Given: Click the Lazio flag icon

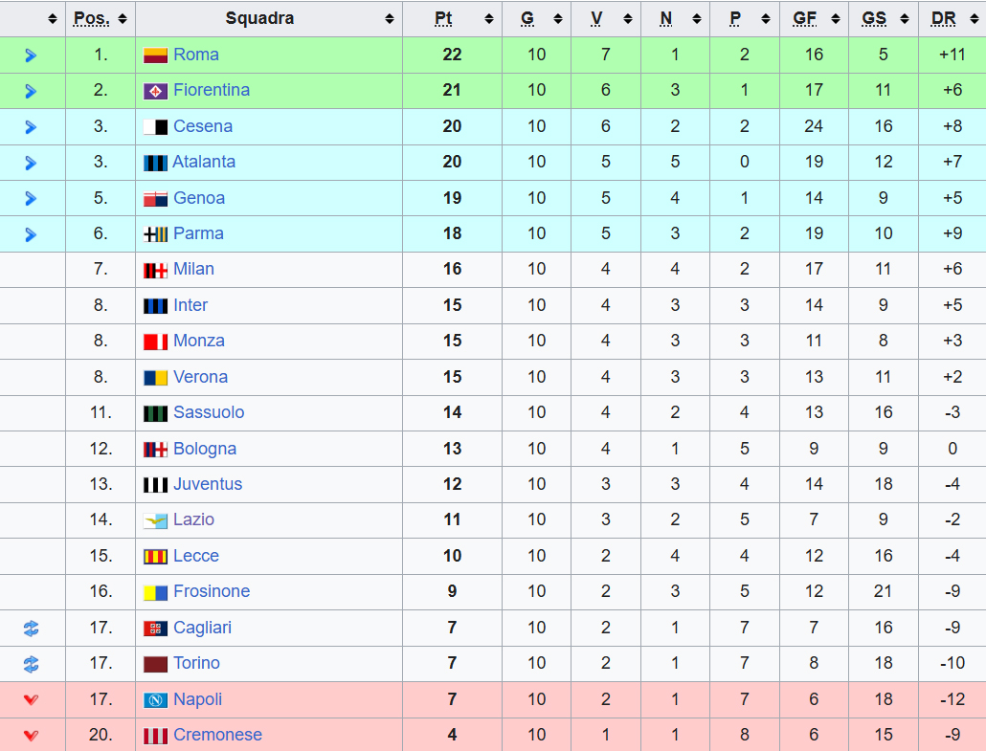Looking at the screenshot, I should 155,520.
